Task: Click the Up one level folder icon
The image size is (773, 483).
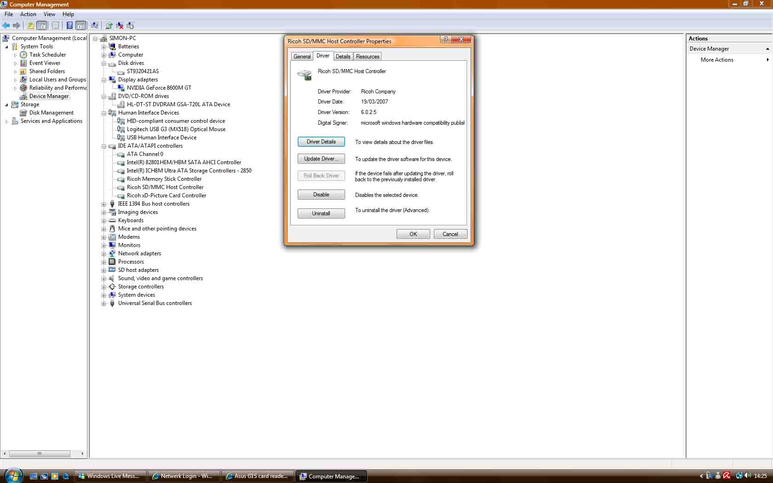Action: (x=30, y=26)
